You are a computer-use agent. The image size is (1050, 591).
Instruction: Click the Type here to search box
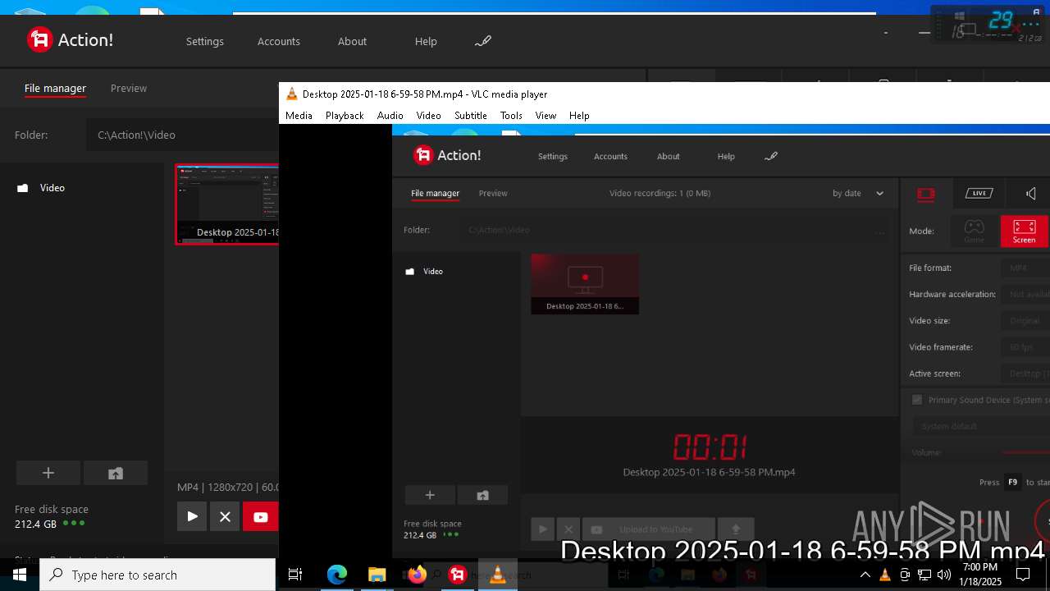[157, 575]
